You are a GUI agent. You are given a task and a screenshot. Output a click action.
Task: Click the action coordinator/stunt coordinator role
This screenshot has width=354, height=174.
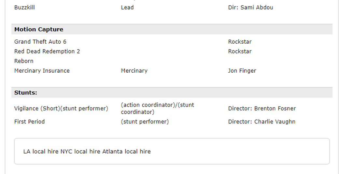[x=157, y=109]
